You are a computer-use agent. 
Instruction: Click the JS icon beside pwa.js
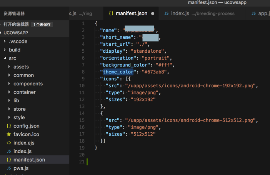click(9, 168)
